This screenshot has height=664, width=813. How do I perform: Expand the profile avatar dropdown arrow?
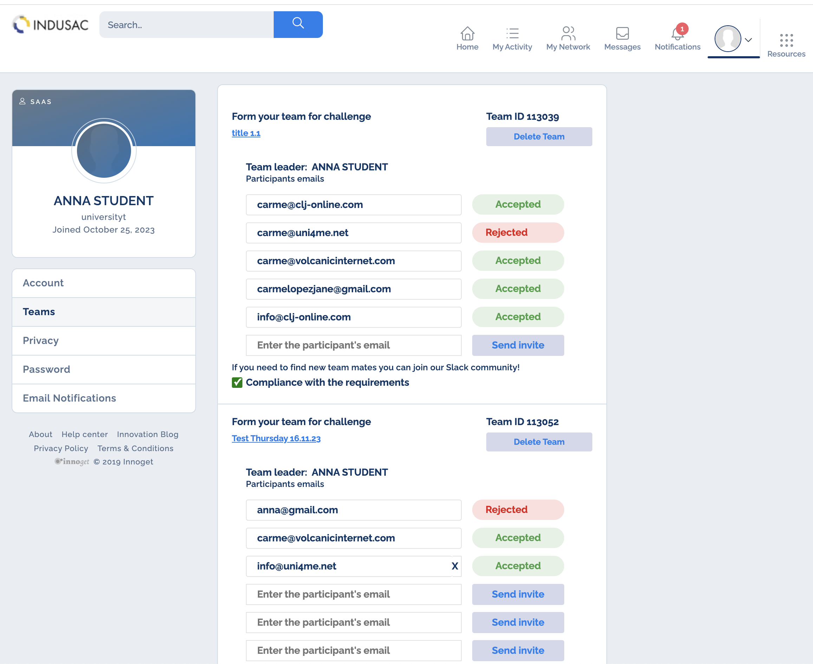748,39
